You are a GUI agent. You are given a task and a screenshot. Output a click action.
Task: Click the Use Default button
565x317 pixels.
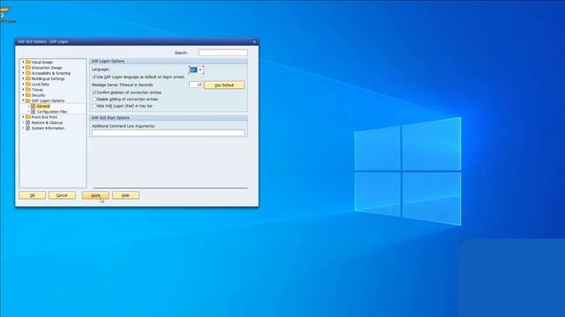(224, 85)
